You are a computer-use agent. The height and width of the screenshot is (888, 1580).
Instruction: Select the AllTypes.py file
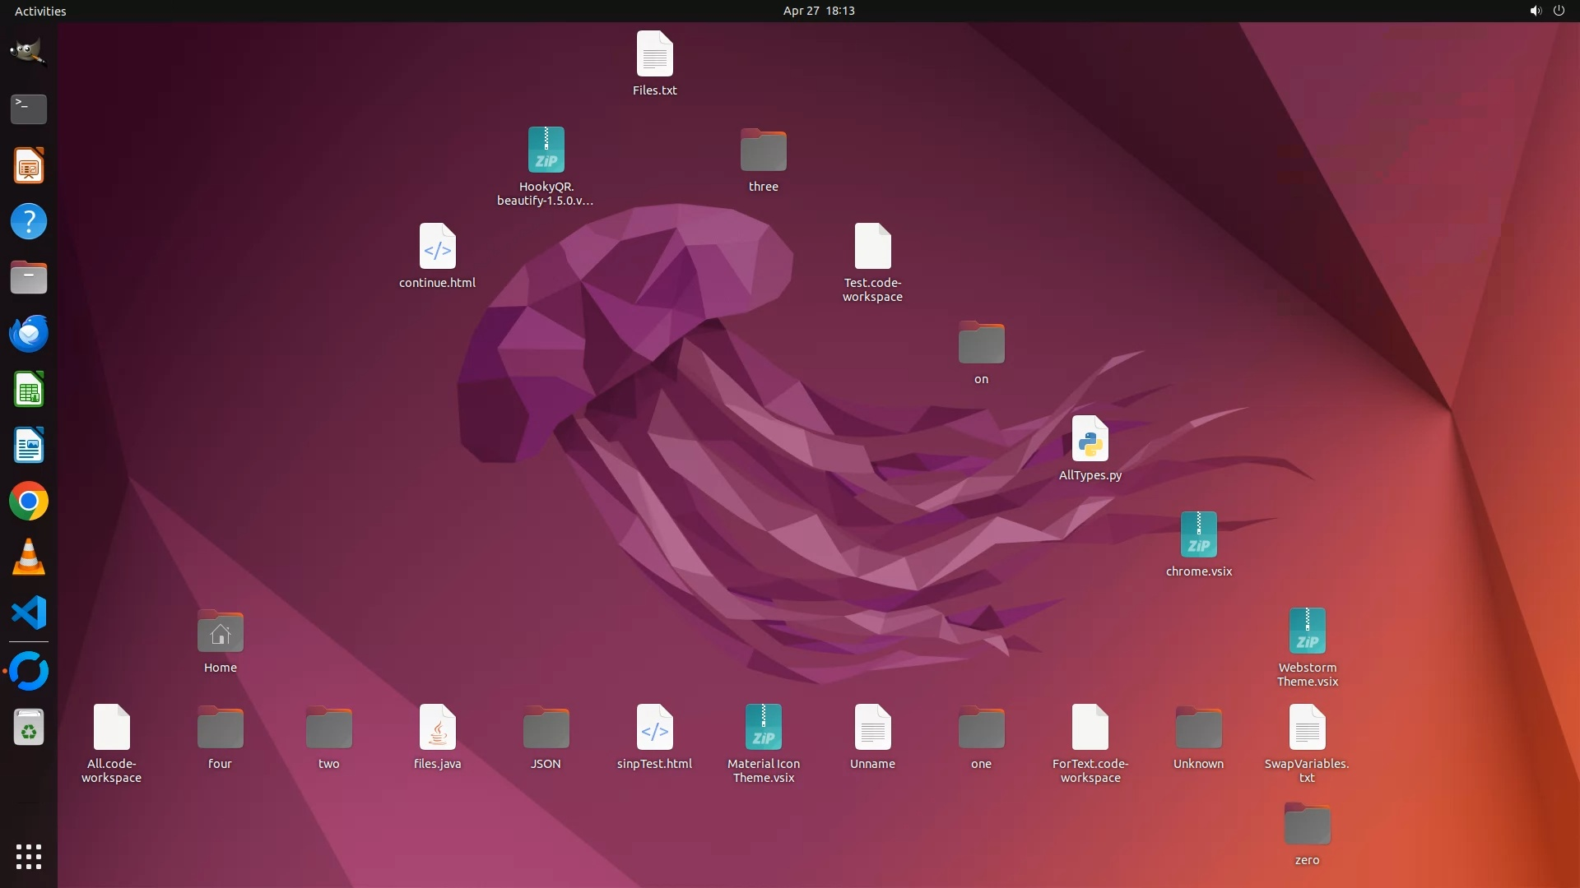point(1090,440)
